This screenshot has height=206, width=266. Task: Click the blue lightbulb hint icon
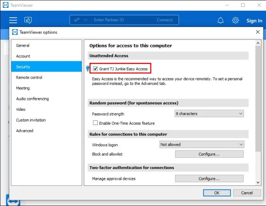pos(88,68)
